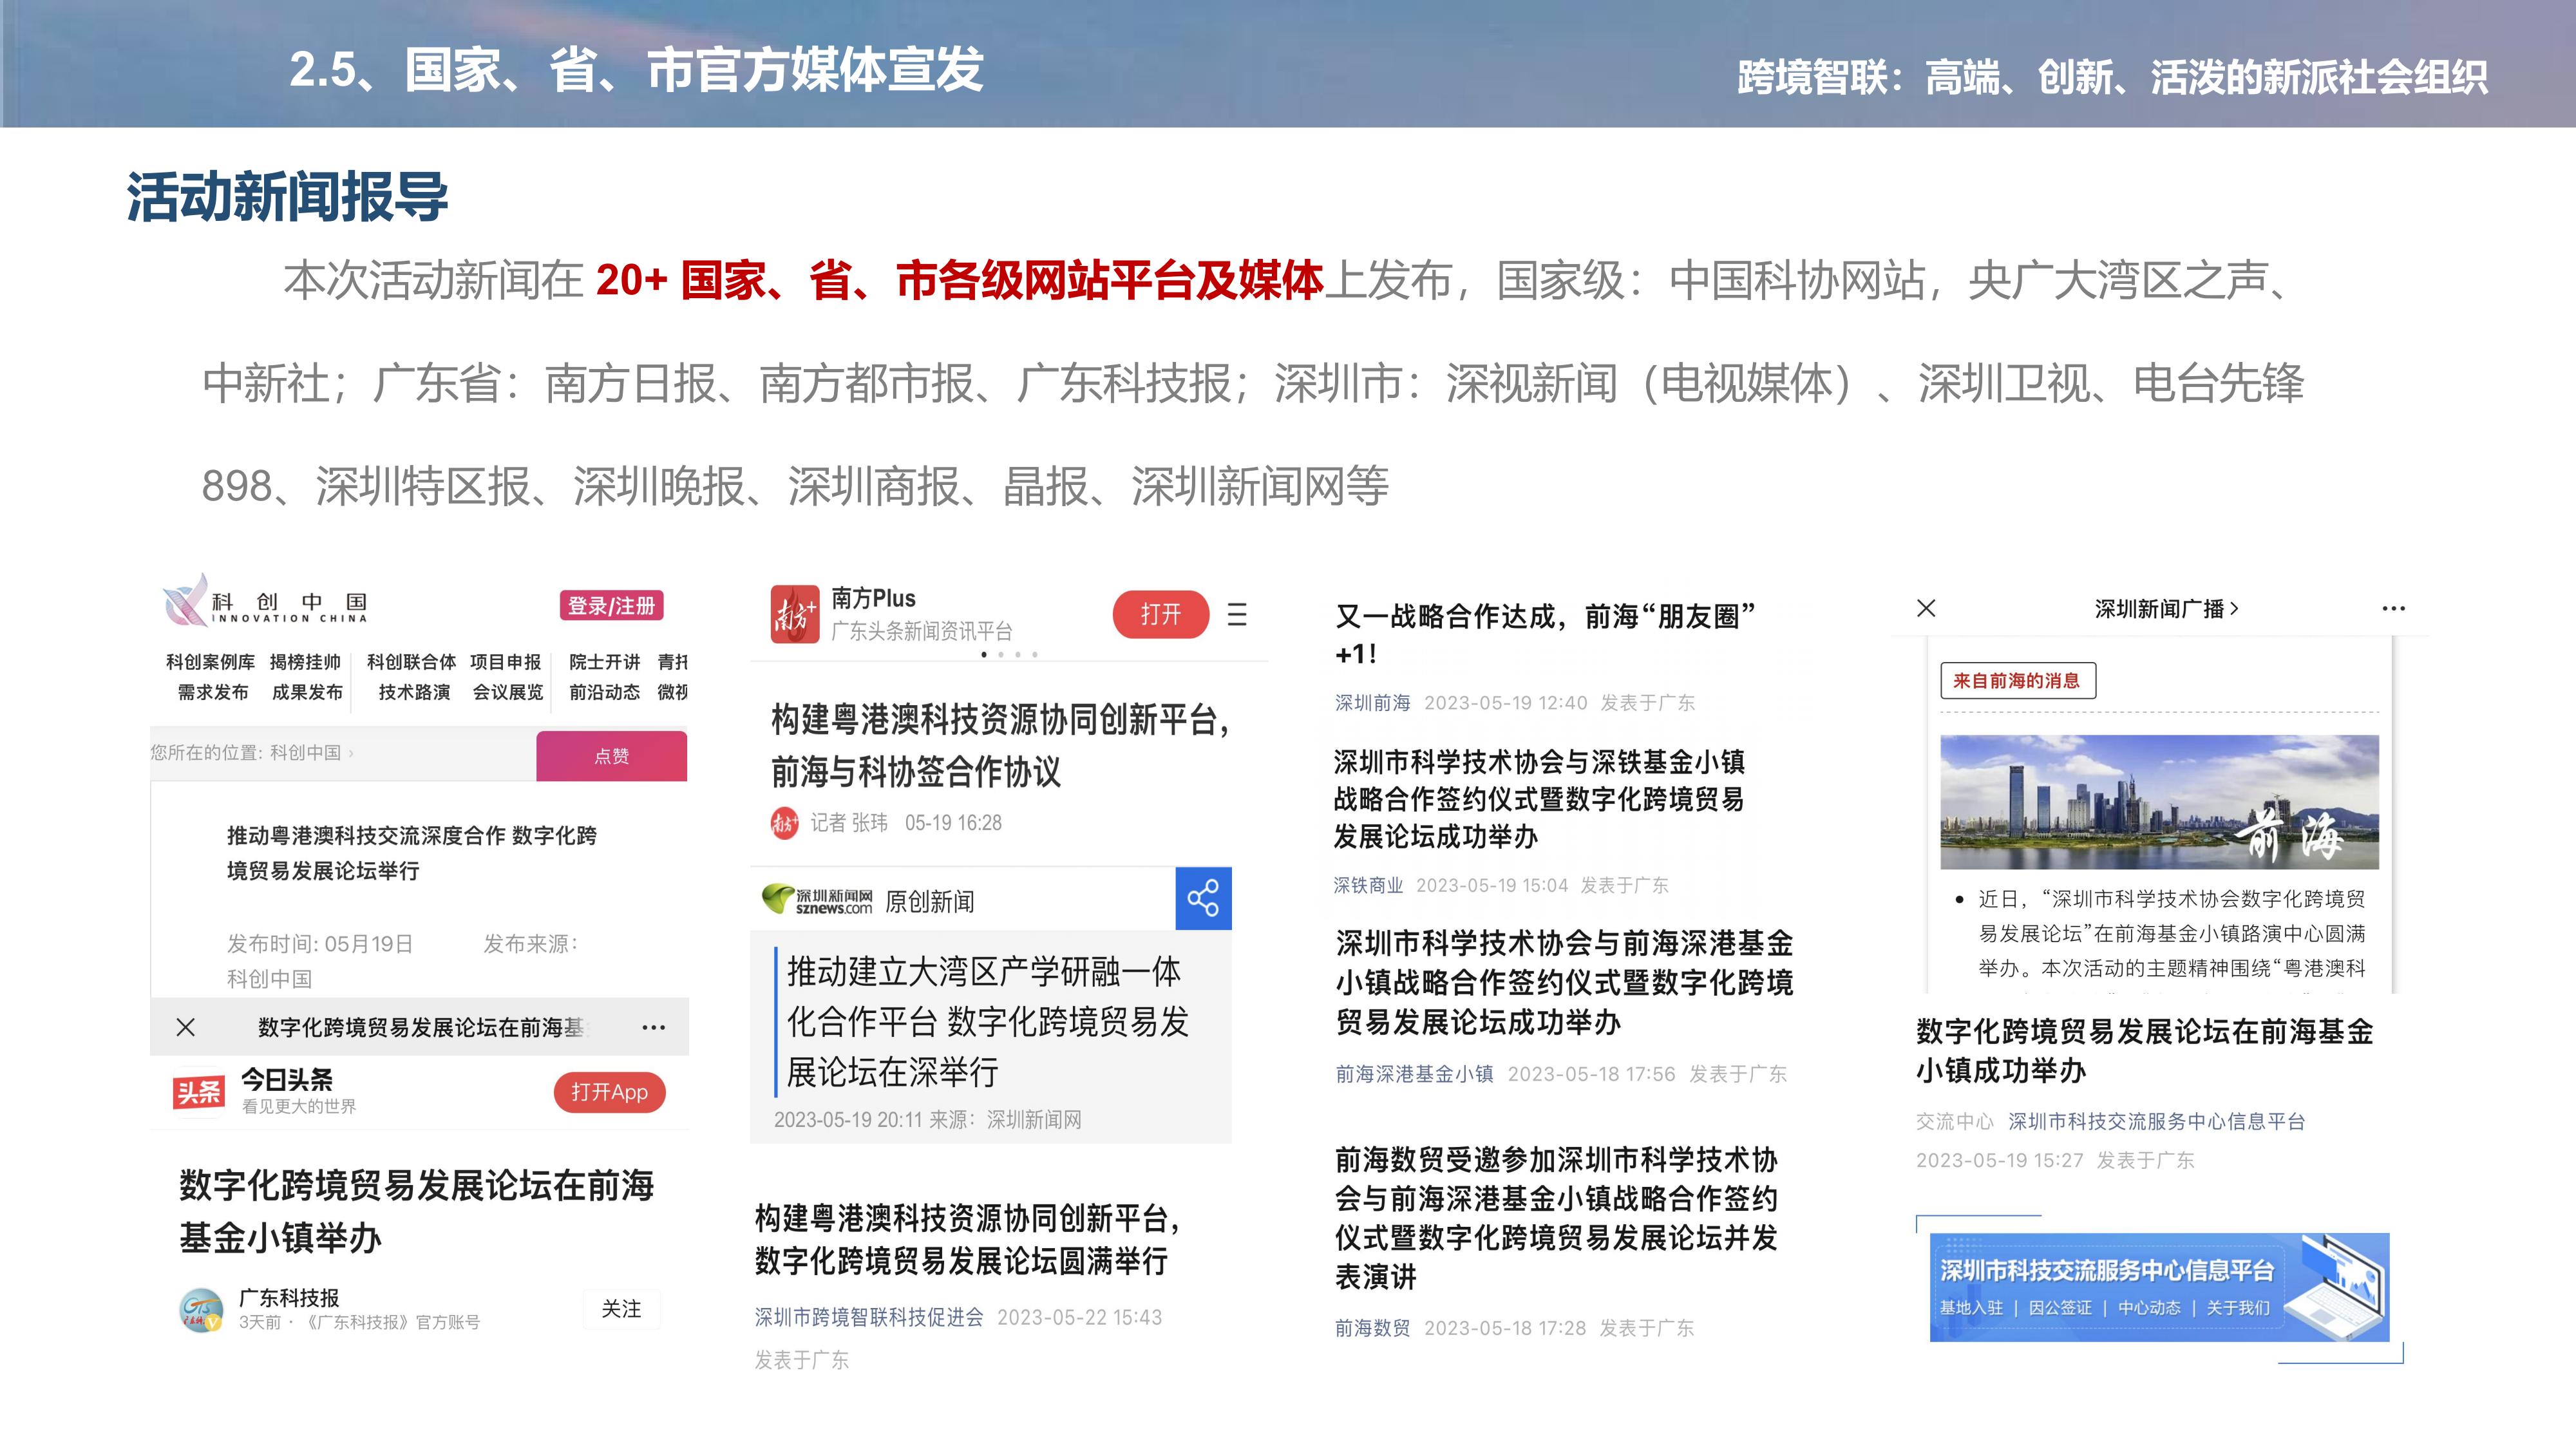Click 中心动态 on the blue banner
The height and width of the screenshot is (1449, 2576).
click(2149, 1308)
